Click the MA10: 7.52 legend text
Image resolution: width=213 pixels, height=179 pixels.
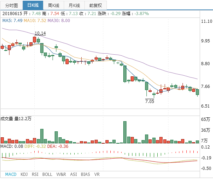tap(35, 21)
